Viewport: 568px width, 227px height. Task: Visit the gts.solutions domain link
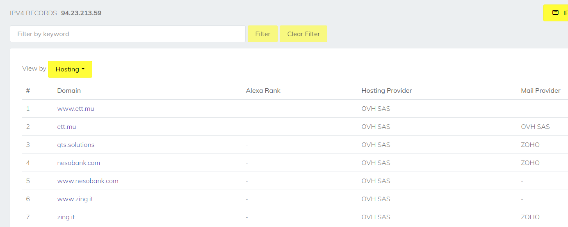[x=75, y=145]
